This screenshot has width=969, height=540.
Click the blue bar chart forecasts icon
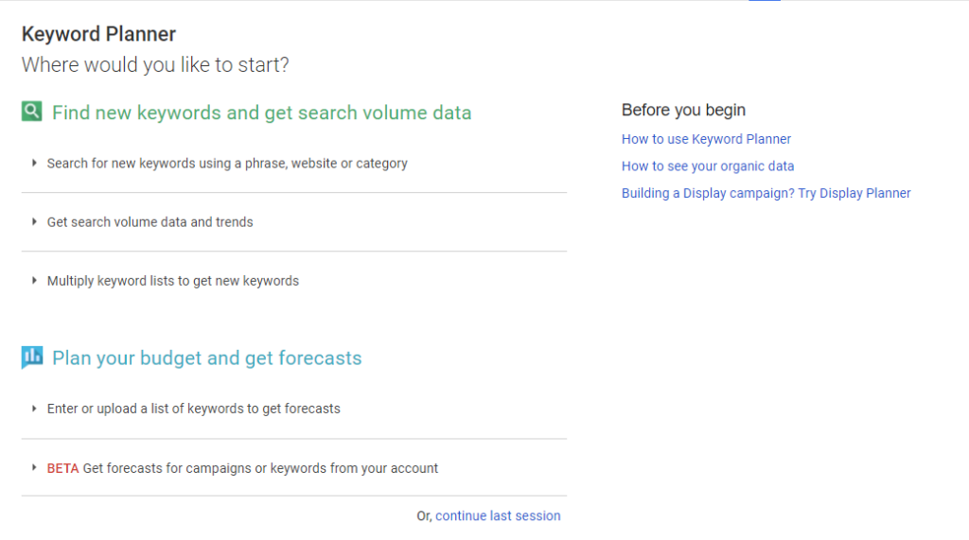(x=32, y=357)
